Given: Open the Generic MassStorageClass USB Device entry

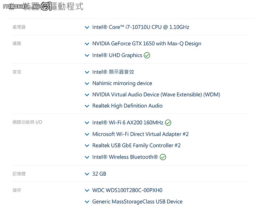Looking at the screenshot, I should 137,202.
